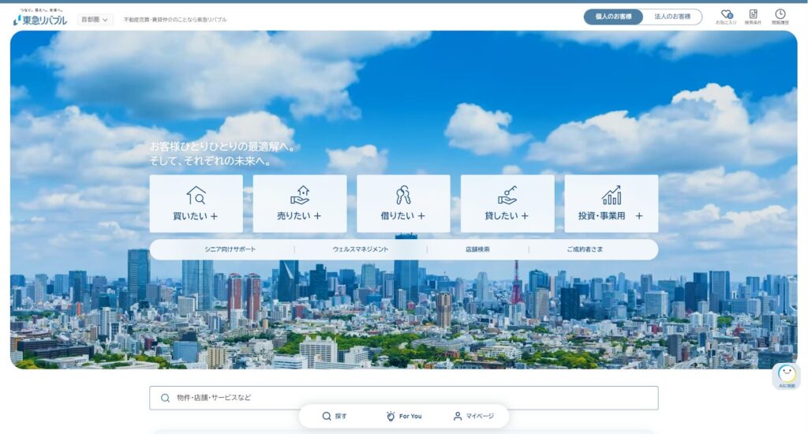This screenshot has height=434, width=808.
Task: Open the お気に入り favorites heart icon
Action: click(726, 17)
